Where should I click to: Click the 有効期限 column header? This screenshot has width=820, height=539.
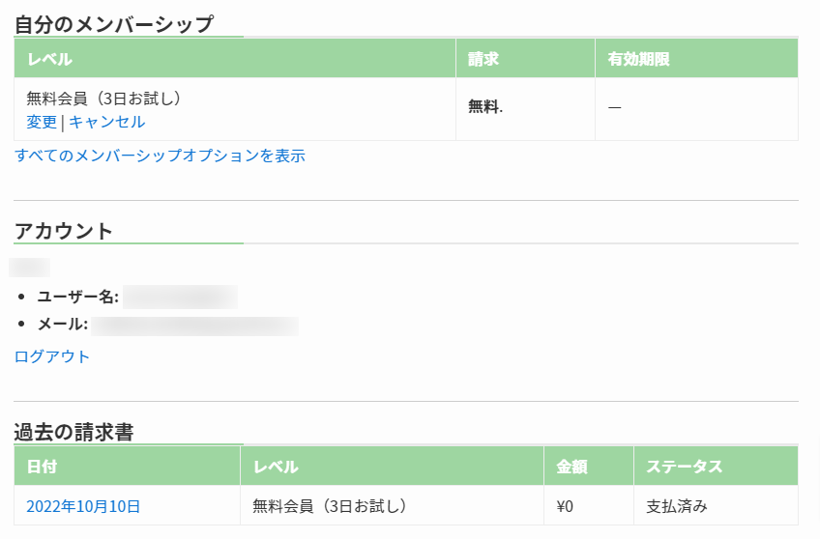[x=638, y=59]
